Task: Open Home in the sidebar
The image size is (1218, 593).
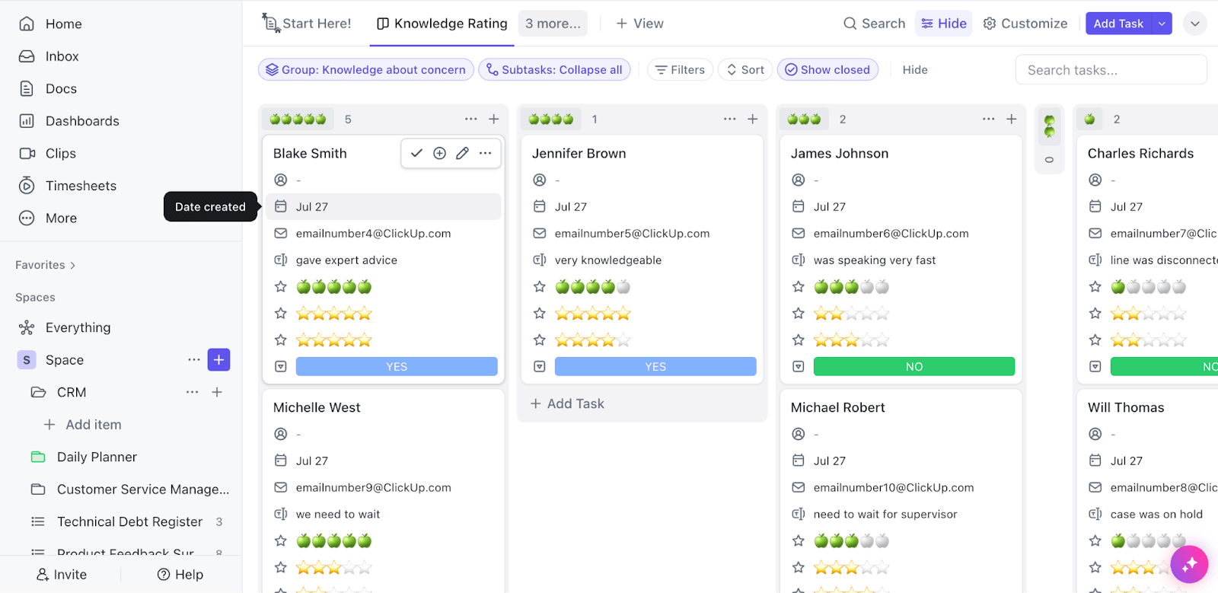Action: (63, 24)
